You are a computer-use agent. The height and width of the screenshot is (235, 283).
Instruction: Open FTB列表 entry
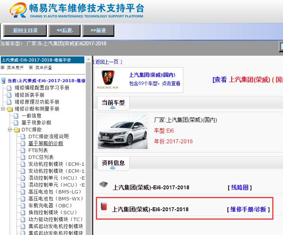point(38,150)
